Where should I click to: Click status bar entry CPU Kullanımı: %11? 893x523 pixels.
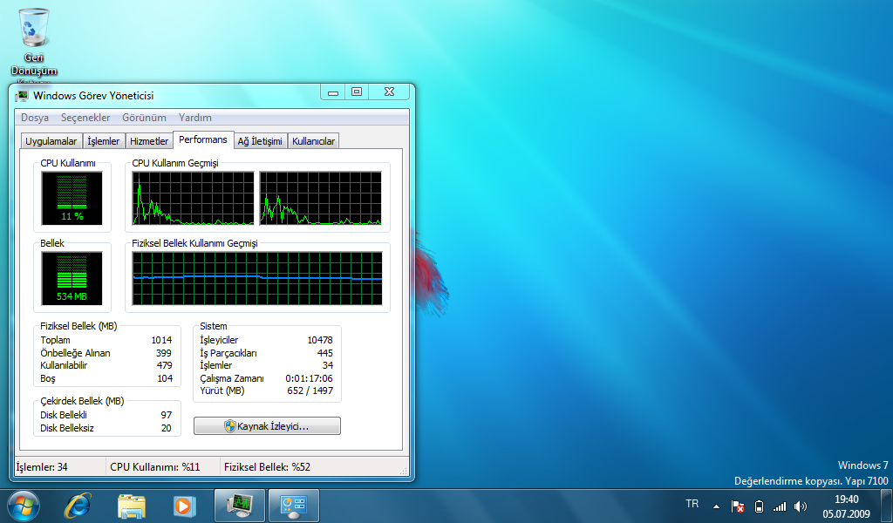[155, 467]
